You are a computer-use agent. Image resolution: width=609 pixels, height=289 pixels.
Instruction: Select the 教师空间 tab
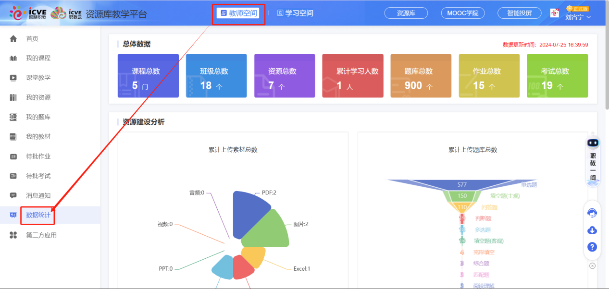[238, 13]
